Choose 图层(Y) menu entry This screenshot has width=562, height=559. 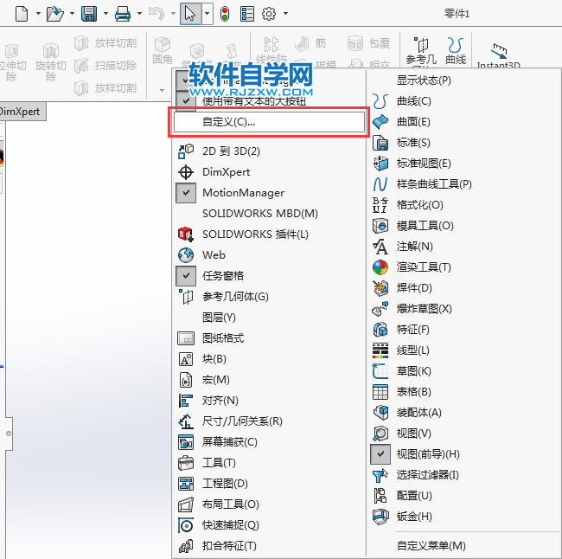[x=219, y=318]
